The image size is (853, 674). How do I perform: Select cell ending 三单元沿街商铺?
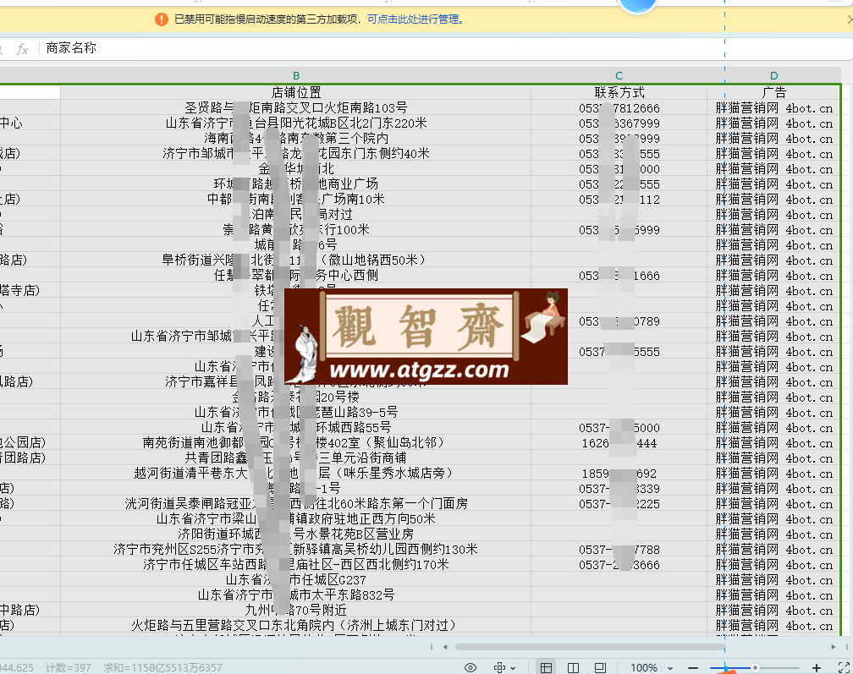pyautogui.click(x=296, y=458)
